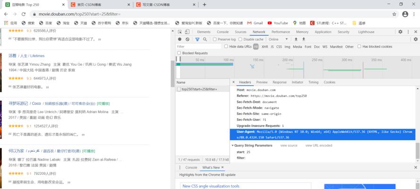Click view URL encoded link
The width and height of the screenshot is (420, 189).
(x=319, y=146)
